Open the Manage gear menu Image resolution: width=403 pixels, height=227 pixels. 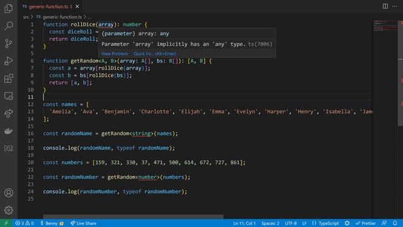pyautogui.click(x=8, y=210)
